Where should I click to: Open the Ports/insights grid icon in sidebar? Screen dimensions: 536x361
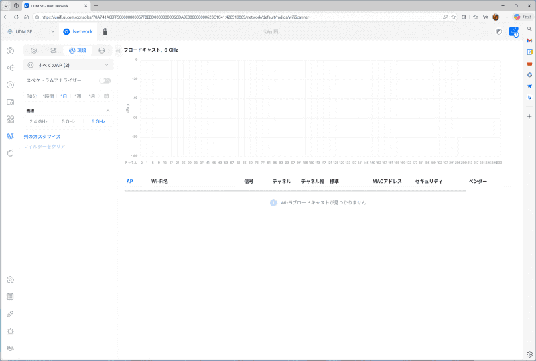10,119
